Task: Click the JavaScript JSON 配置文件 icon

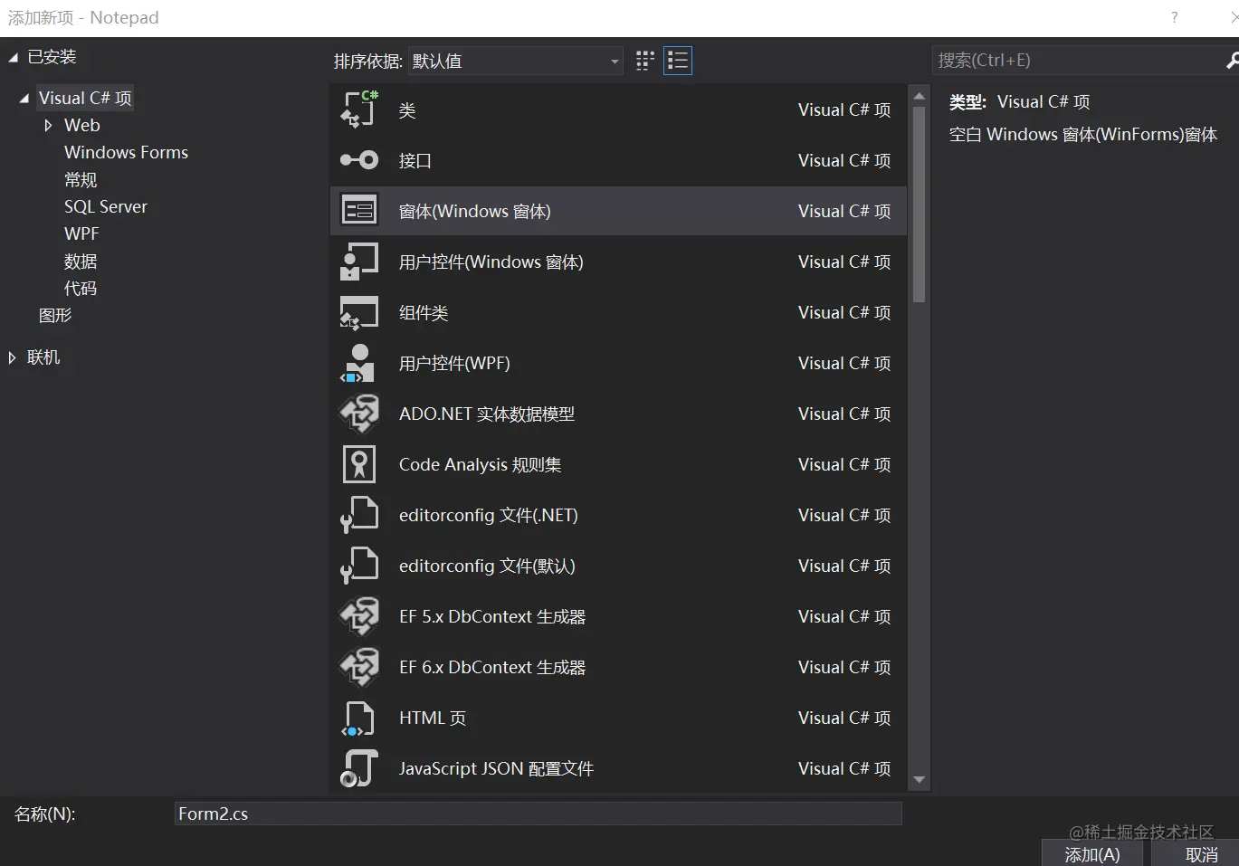Action: [x=359, y=768]
